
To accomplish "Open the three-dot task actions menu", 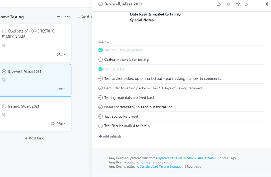I will (256, 4).
